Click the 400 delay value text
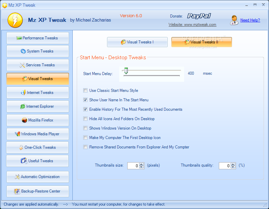 point(191,73)
